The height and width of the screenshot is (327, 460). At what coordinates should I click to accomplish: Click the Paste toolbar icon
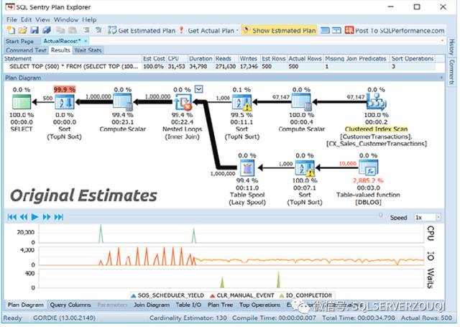[73, 30]
